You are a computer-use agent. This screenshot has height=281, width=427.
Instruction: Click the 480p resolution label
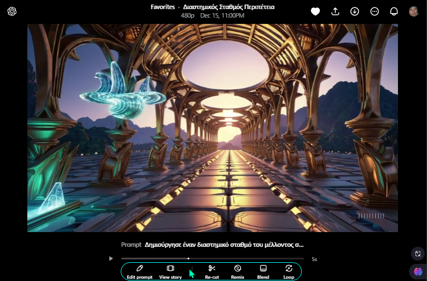[x=187, y=15]
